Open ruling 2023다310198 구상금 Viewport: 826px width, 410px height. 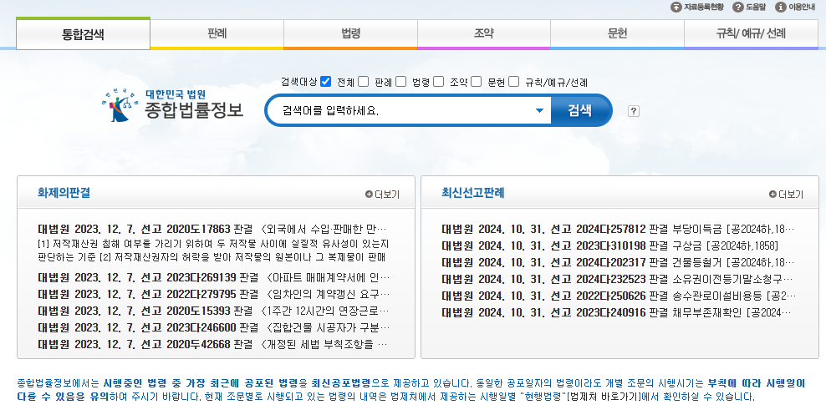coord(609,245)
